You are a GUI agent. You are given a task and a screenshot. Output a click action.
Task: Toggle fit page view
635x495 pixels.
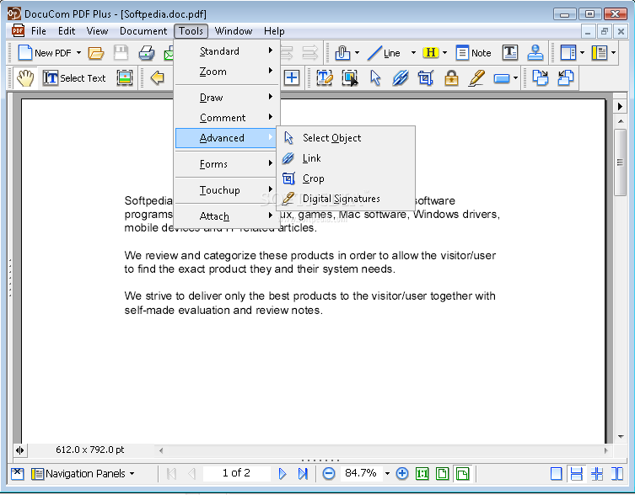(442, 474)
